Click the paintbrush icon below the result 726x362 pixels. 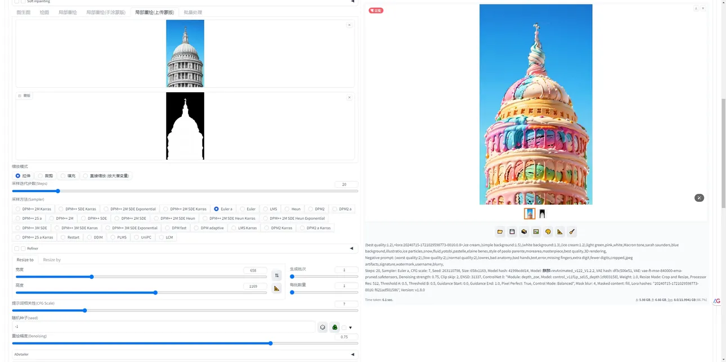pyautogui.click(x=572, y=232)
